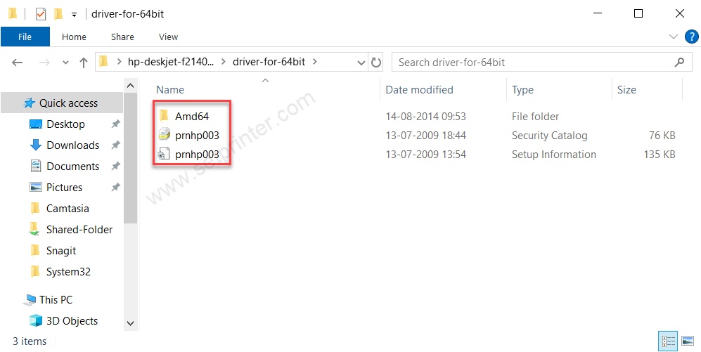
Task: Click the Back navigation arrow
Action: [18, 63]
